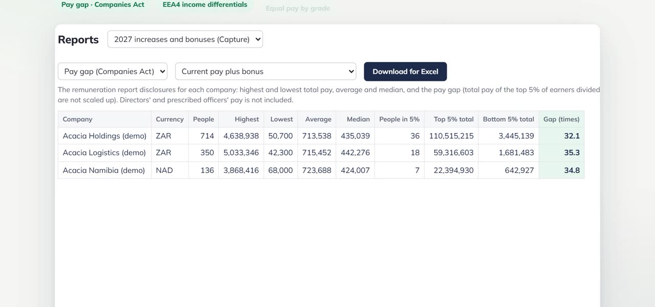
Task: Click bottom 5% total 642,927
Action: [x=509, y=170]
